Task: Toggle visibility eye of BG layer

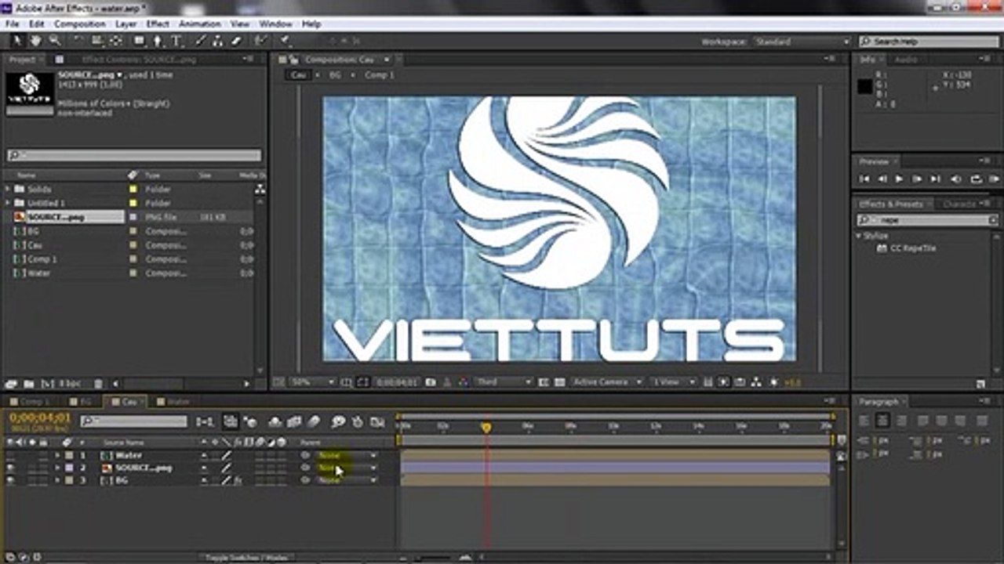Action: pyautogui.click(x=10, y=480)
